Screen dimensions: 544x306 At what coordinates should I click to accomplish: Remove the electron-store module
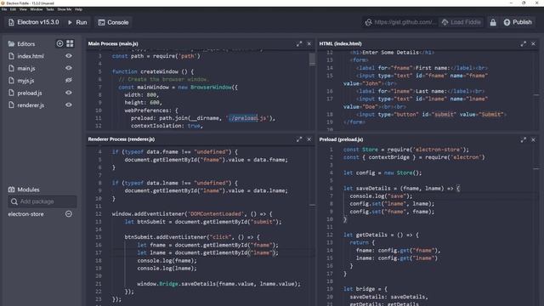[x=69, y=213]
